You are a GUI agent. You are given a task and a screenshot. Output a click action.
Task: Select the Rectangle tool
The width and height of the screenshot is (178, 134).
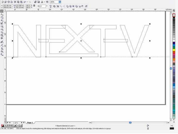click(x=2, y=26)
